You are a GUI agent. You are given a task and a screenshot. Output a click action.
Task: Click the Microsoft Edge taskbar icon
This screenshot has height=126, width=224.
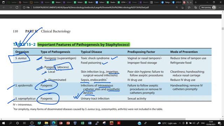[54, 123]
